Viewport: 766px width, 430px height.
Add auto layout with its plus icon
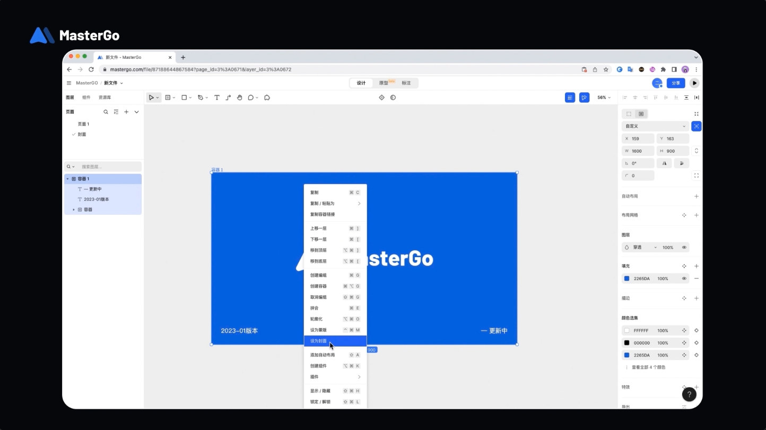click(697, 196)
